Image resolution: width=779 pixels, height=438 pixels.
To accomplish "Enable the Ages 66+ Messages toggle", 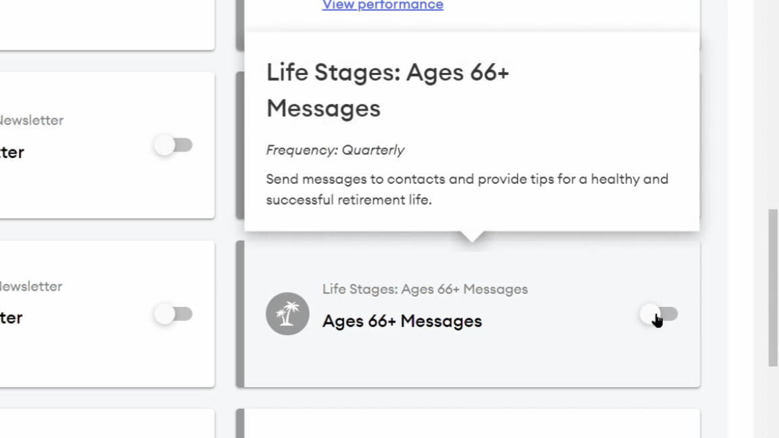I will pos(657,314).
